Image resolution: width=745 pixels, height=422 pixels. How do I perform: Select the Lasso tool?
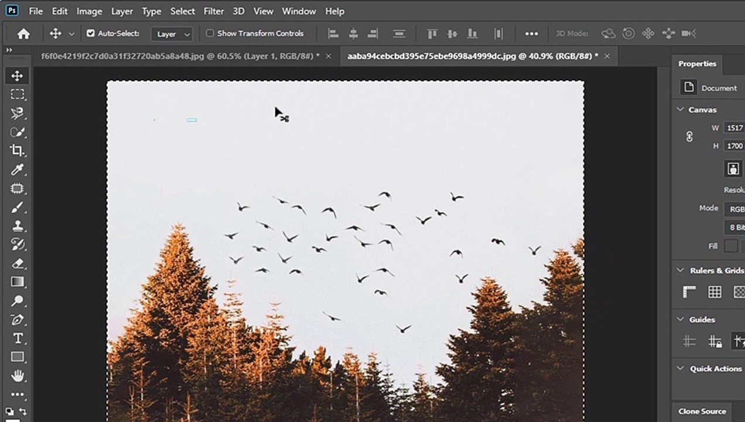point(17,113)
